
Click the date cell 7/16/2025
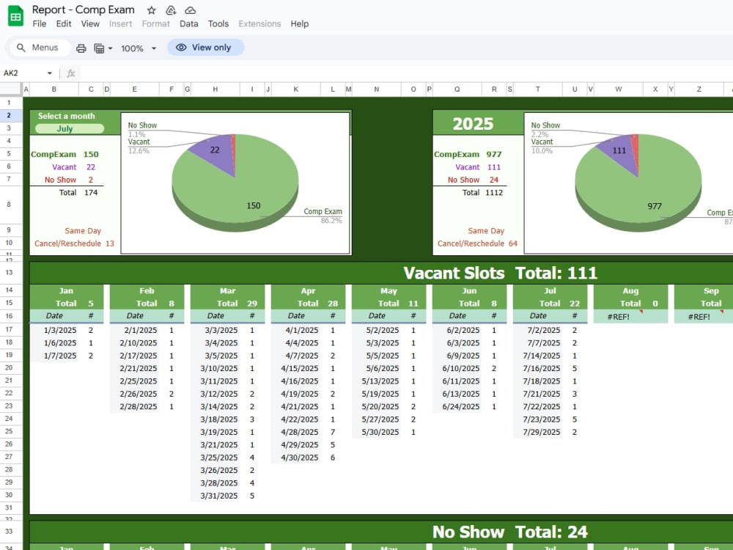537,369
